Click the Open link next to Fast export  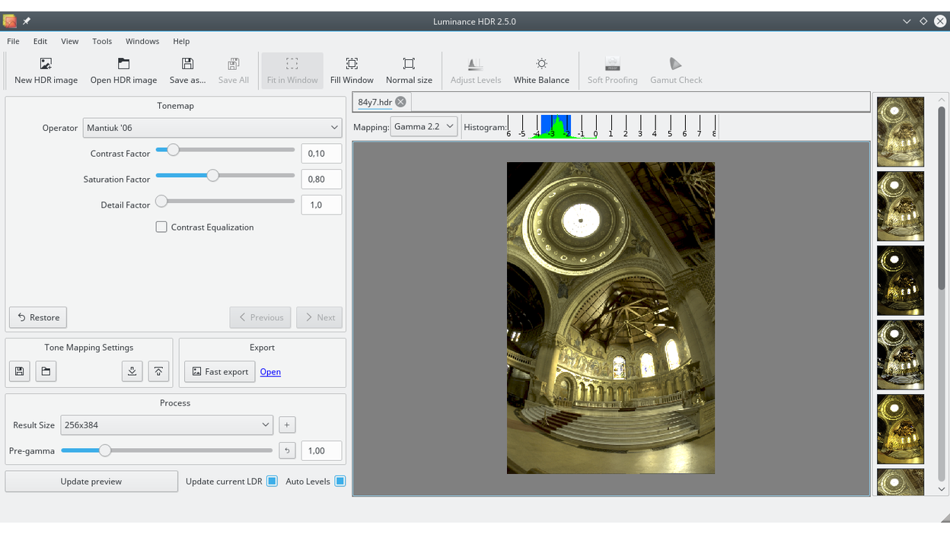click(x=270, y=371)
